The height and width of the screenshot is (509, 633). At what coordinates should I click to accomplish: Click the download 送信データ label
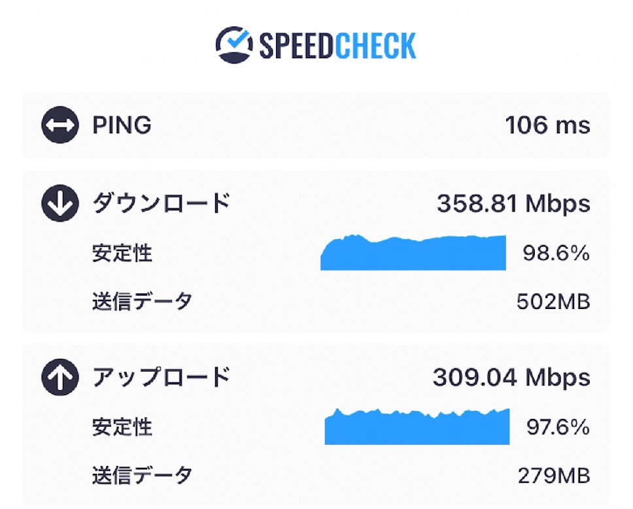tap(143, 301)
